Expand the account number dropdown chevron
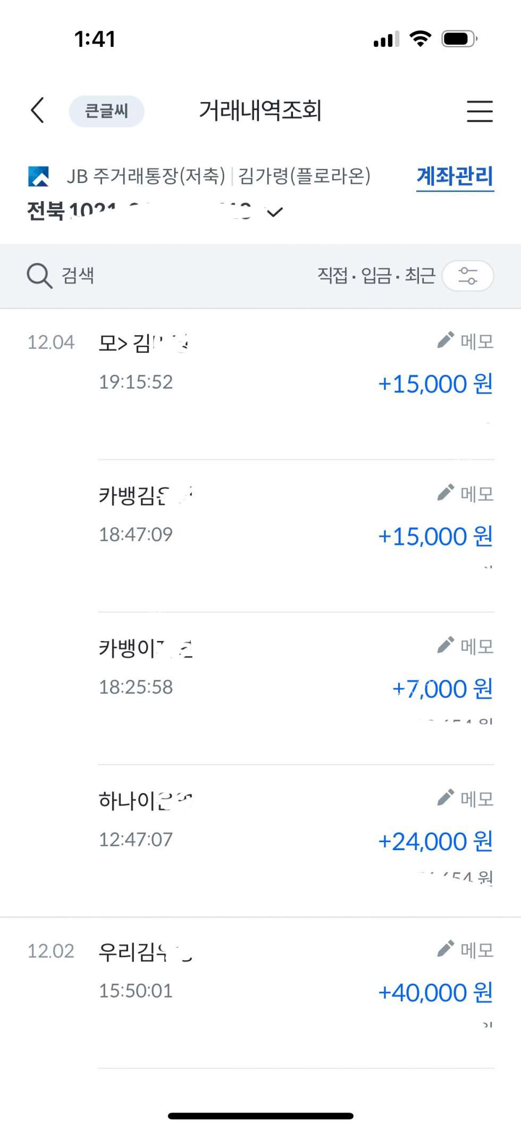 (x=275, y=212)
